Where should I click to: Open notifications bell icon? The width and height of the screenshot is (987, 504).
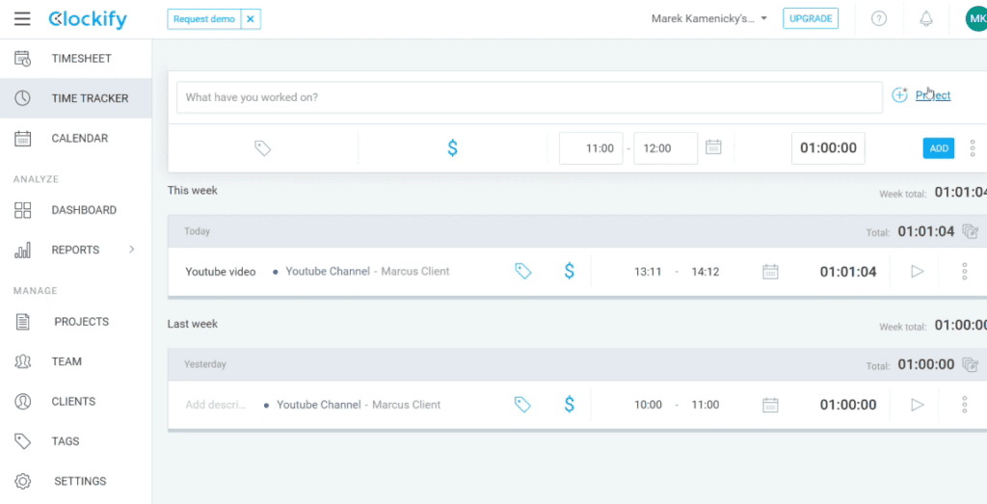point(926,18)
